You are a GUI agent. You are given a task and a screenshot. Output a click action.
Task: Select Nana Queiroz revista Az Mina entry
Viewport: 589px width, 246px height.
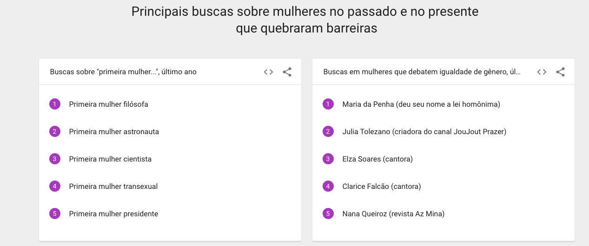click(x=393, y=214)
